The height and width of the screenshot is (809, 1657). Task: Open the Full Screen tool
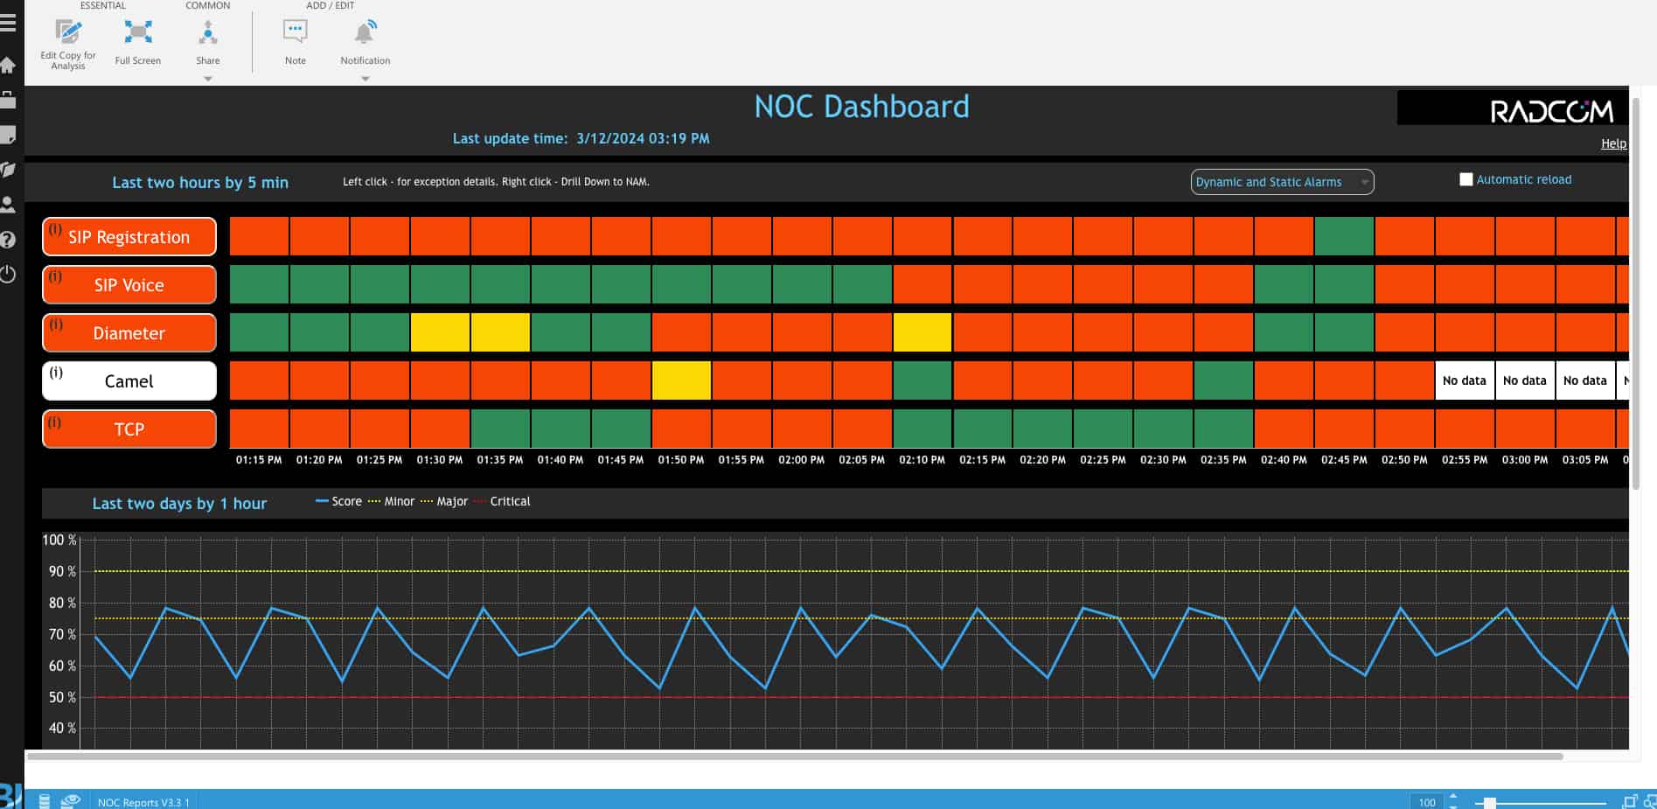point(137,39)
